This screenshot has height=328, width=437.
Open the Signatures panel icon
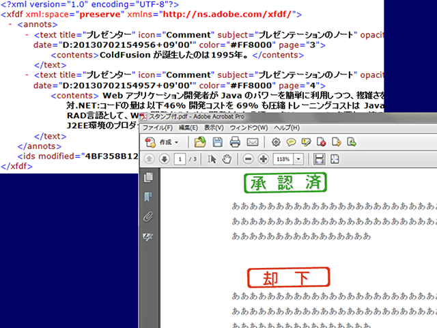coord(148,237)
